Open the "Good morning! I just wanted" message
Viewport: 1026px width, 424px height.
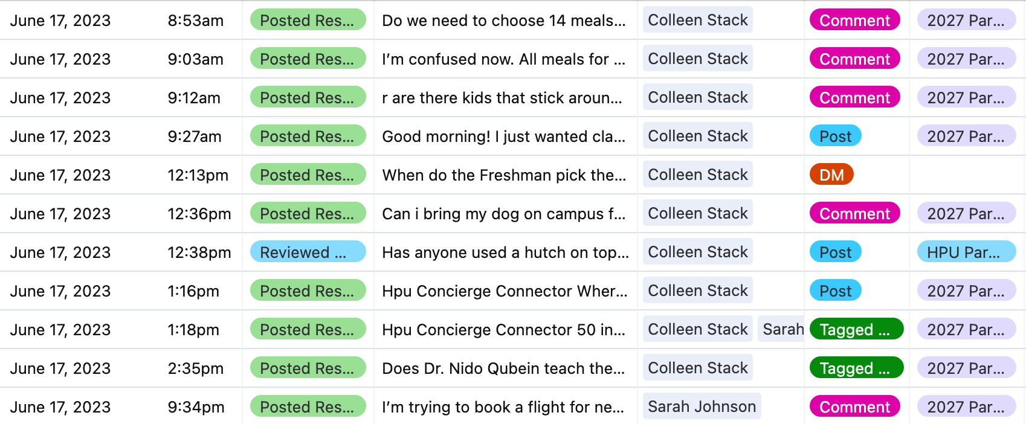click(503, 137)
